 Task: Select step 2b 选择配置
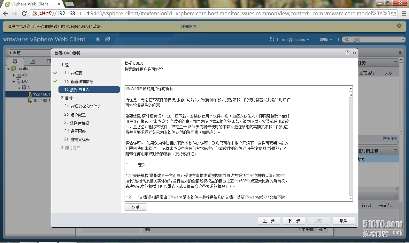pyautogui.click(x=75, y=115)
